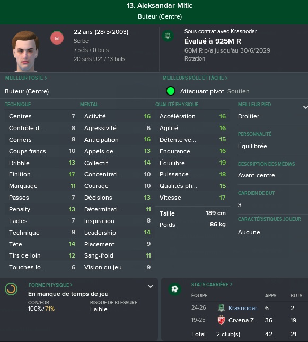Open Meilleurs Rôle et Tâche section
This screenshot has width=308, height=342.
coord(195,78)
